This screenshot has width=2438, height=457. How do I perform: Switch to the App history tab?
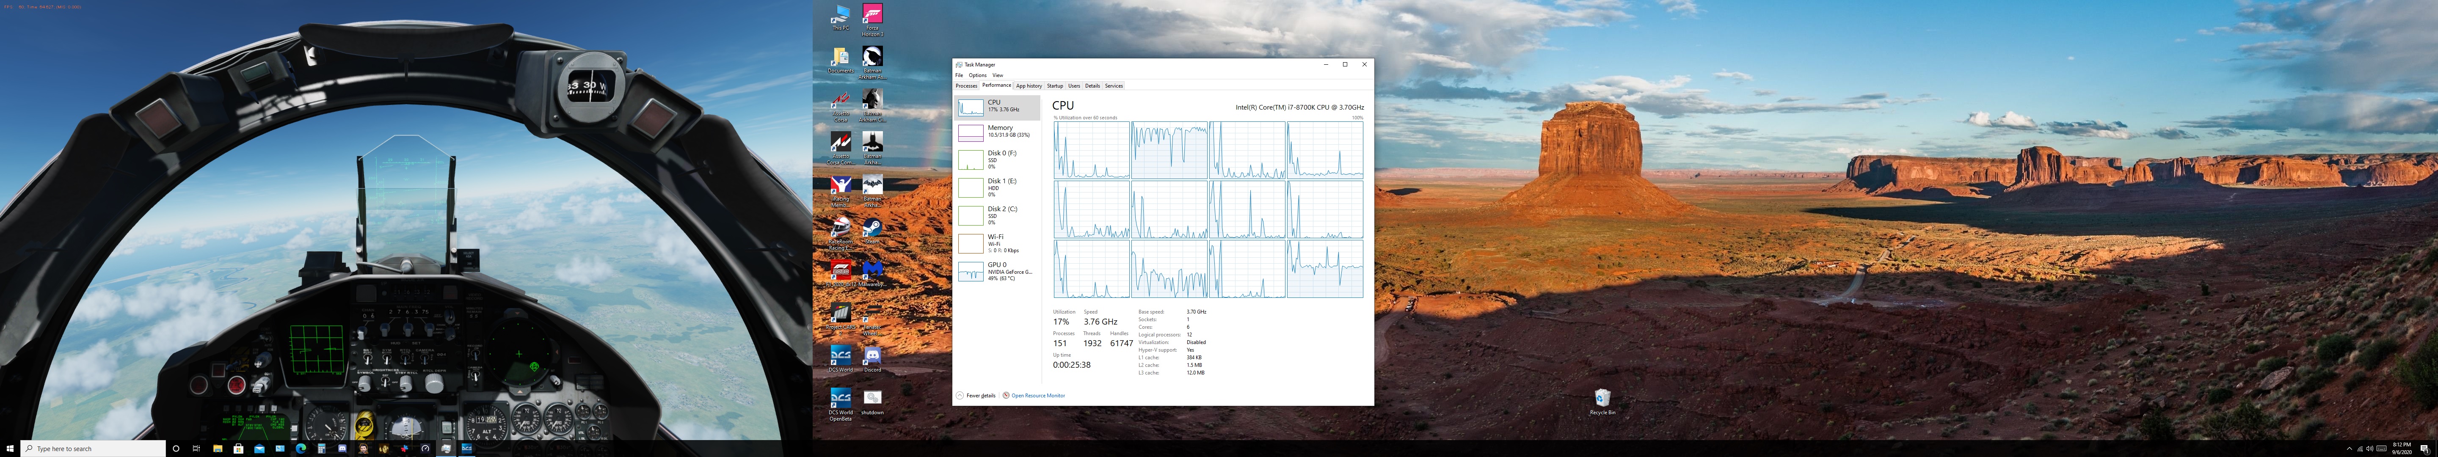[1029, 86]
